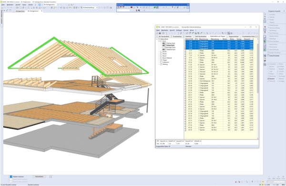Select the Material Dach tree item
Image resolution: width=286 pixels, height=186 pixels.
pos(171,49)
